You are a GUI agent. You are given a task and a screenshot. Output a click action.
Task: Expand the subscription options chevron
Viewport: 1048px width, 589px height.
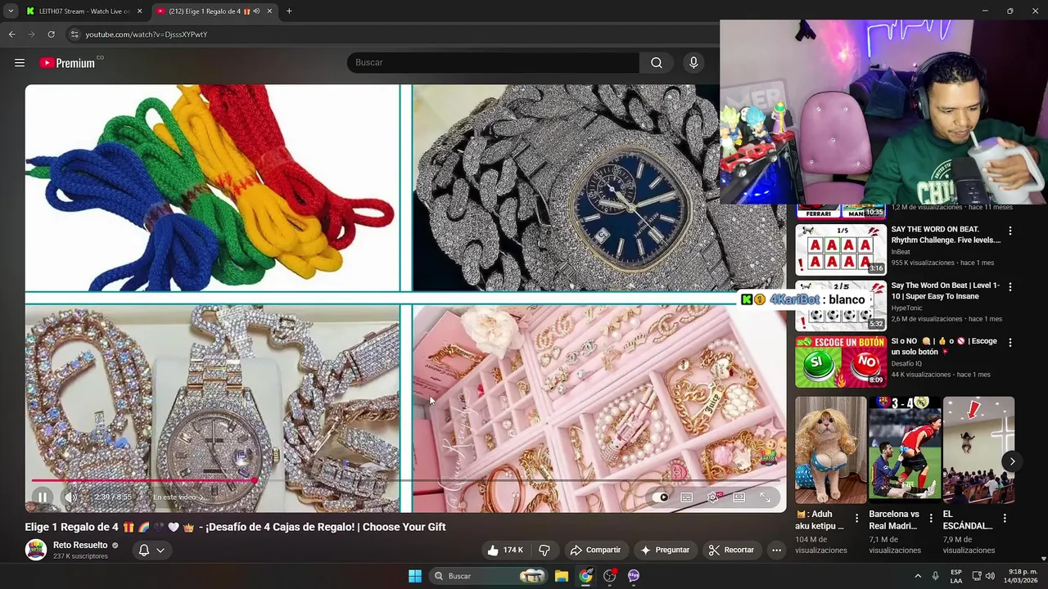(x=160, y=550)
